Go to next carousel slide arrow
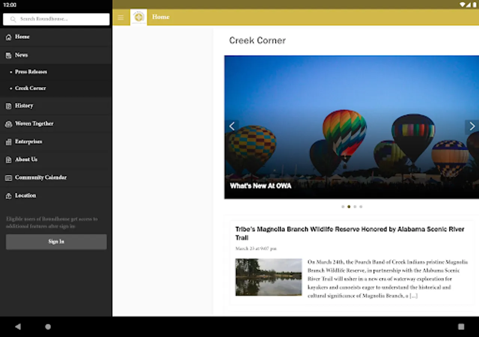479x337 pixels. [x=472, y=127]
